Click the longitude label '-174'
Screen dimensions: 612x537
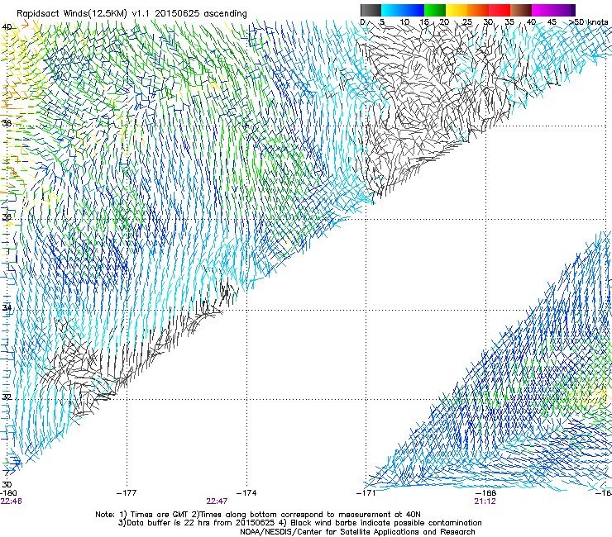246,493
